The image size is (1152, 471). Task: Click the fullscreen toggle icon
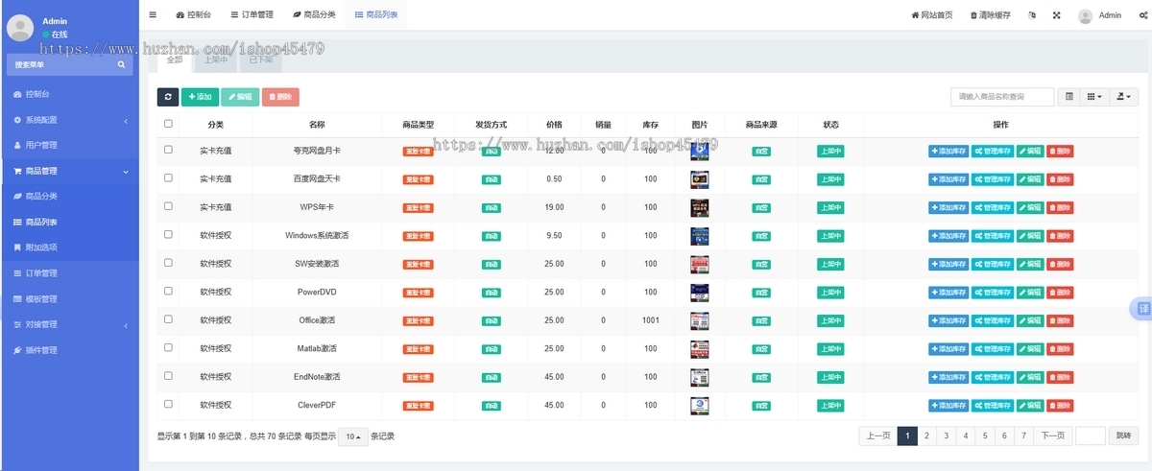pos(1057,15)
